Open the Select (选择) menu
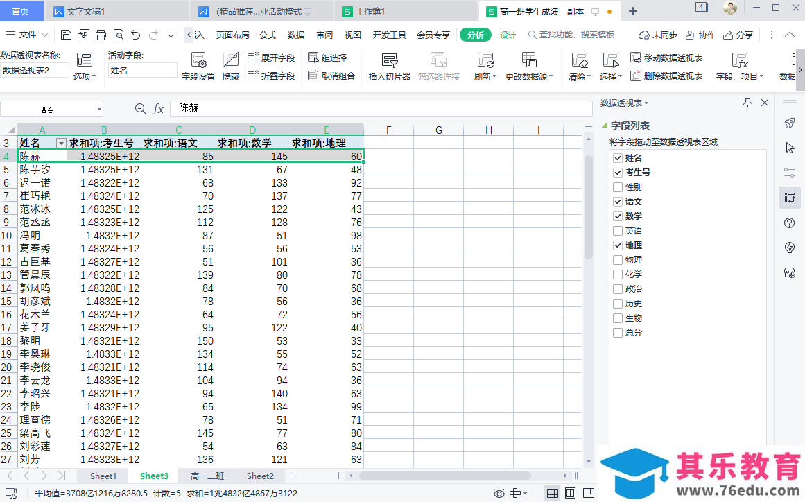Screen dimensions: 805x502 pos(610,67)
